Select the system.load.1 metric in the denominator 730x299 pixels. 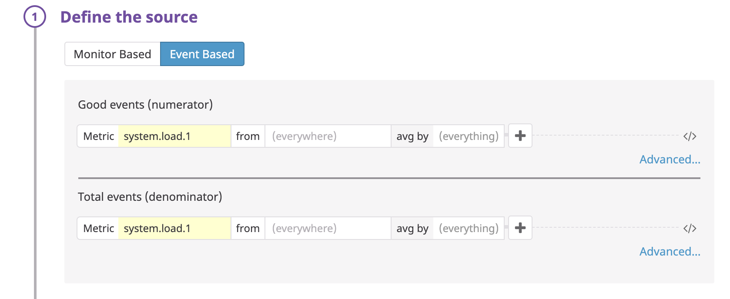(174, 228)
